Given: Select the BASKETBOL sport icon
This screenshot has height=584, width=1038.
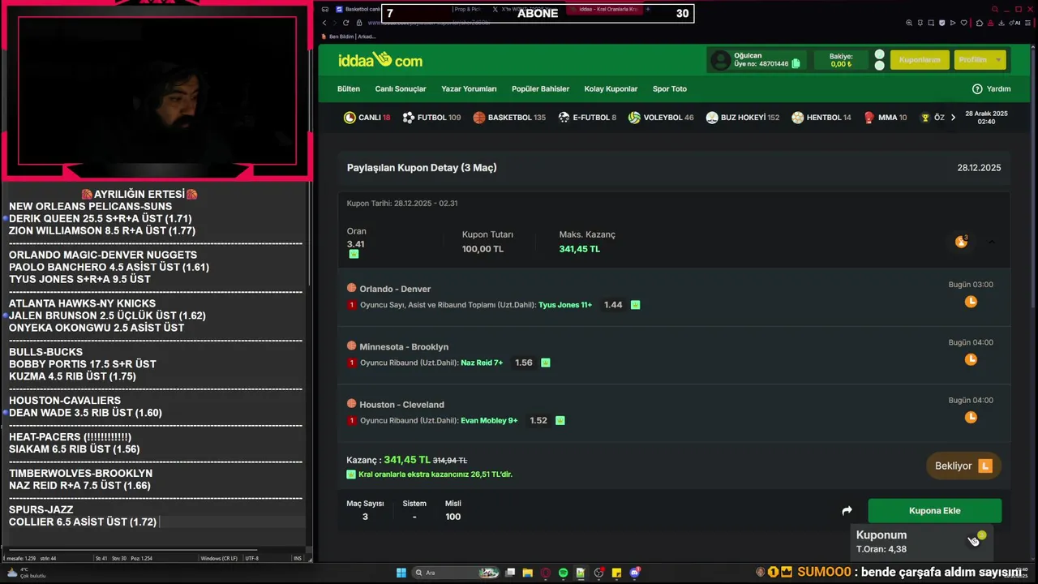Looking at the screenshot, I should [x=479, y=118].
